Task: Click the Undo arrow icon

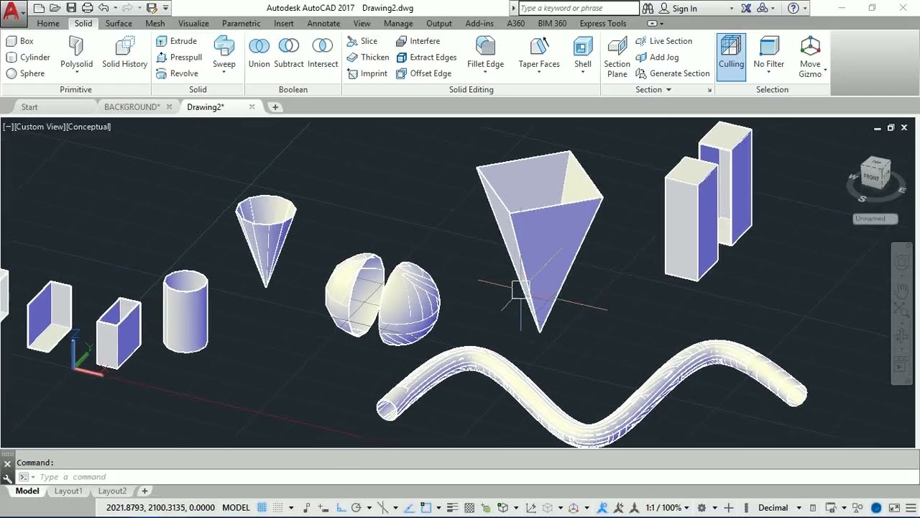Action: point(103,9)
